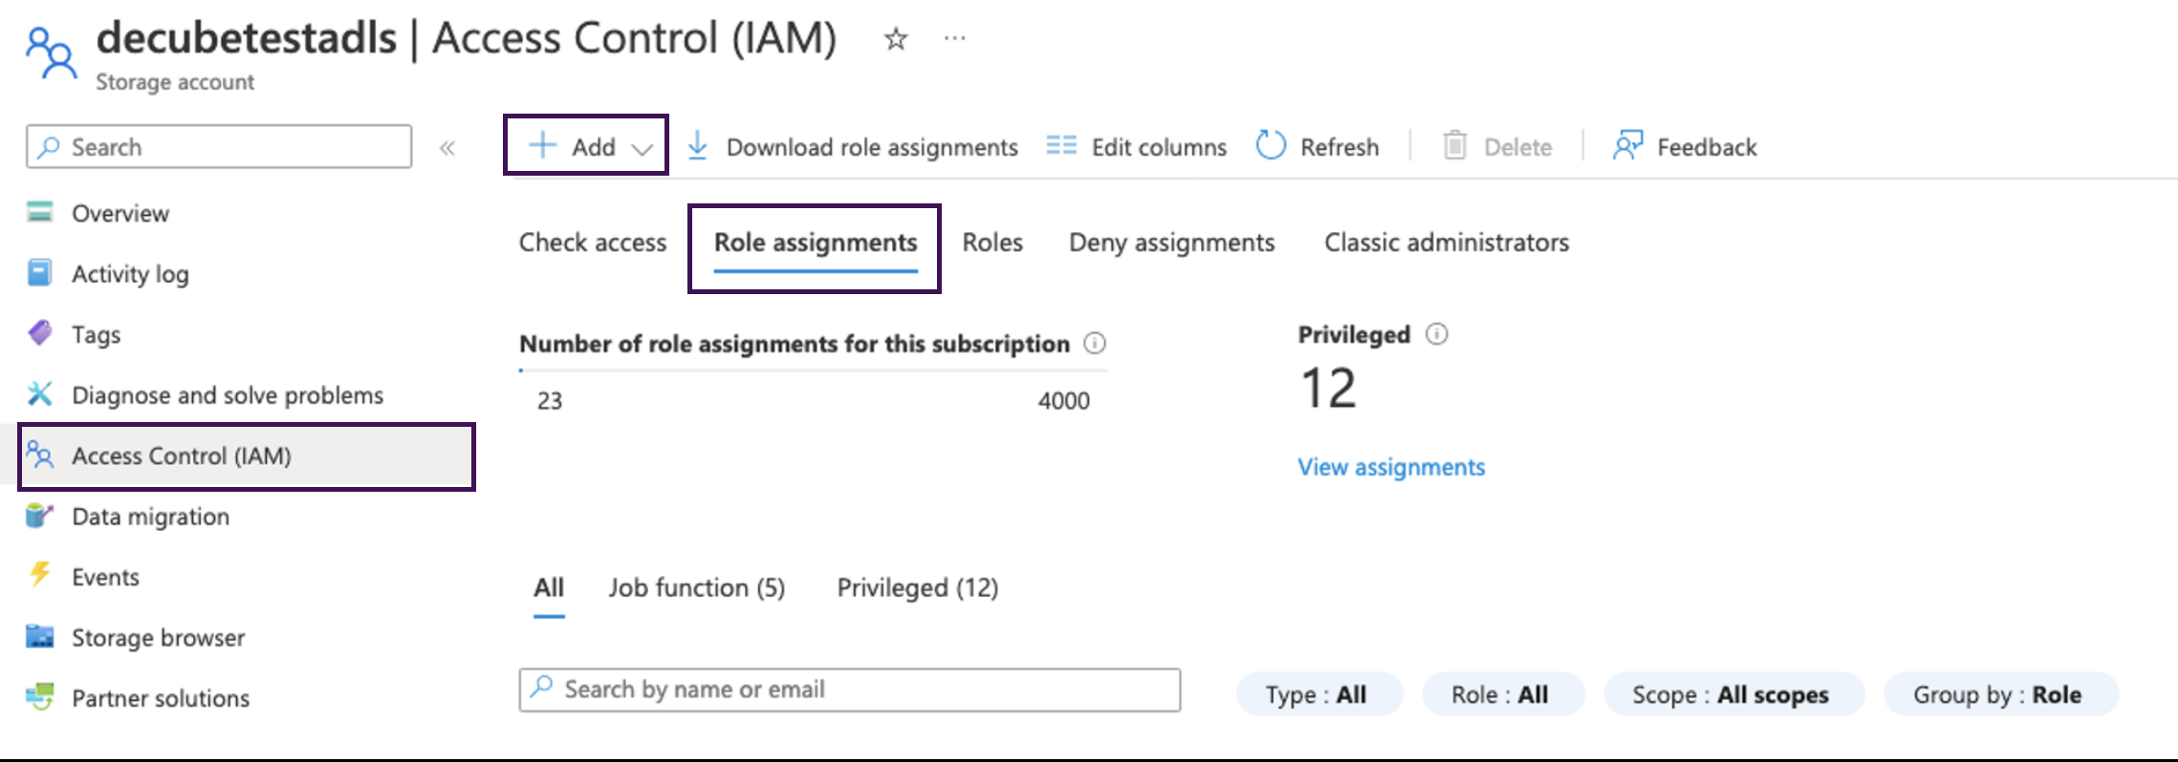The image size is (2178, 762).
Task: Select the Privileged (12) filter tab
Action: pos(917,588)
